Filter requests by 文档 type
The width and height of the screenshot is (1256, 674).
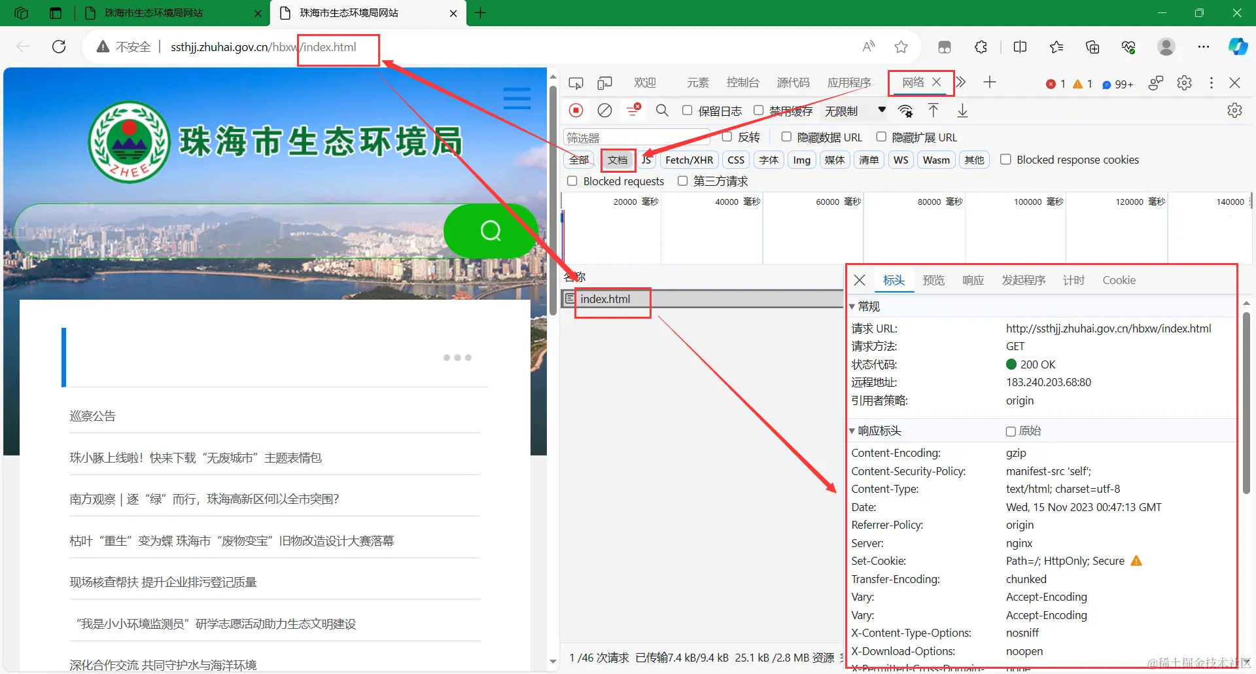pyautogui.click(x=618, y=160)
